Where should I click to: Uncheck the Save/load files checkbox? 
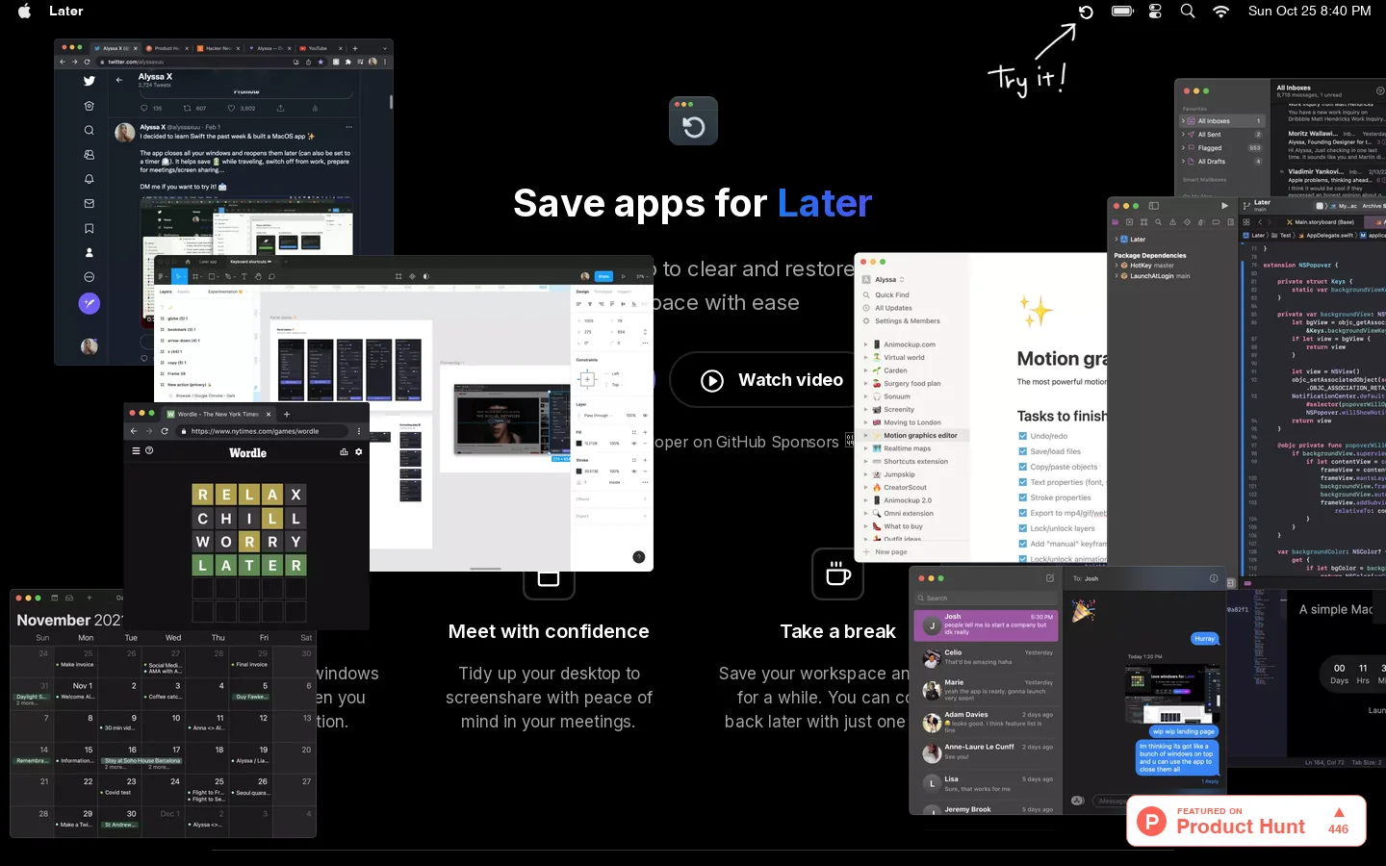coord(1022,451)
